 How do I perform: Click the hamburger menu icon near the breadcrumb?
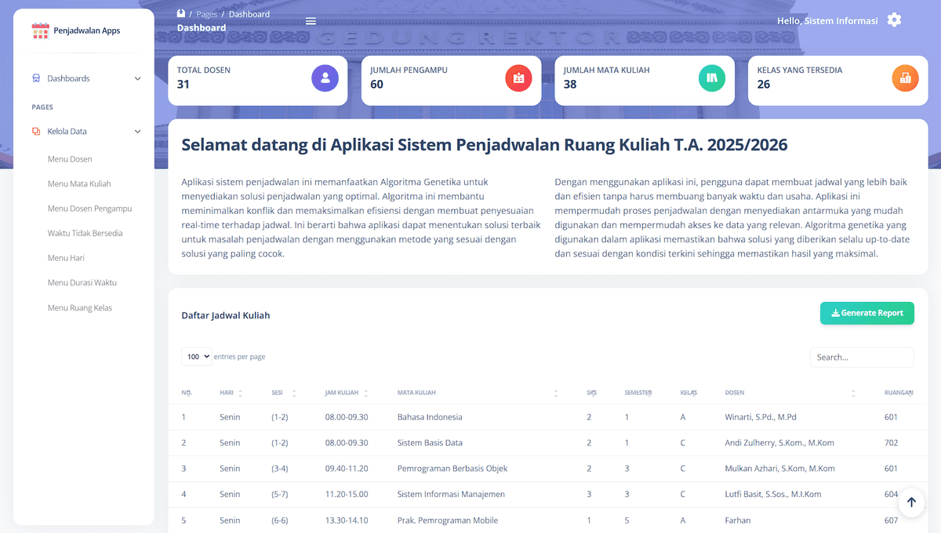click(311, 21)
